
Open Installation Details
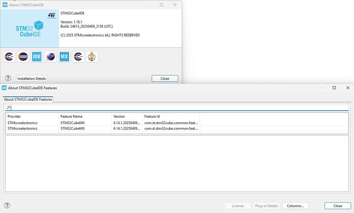pos(32,79)
